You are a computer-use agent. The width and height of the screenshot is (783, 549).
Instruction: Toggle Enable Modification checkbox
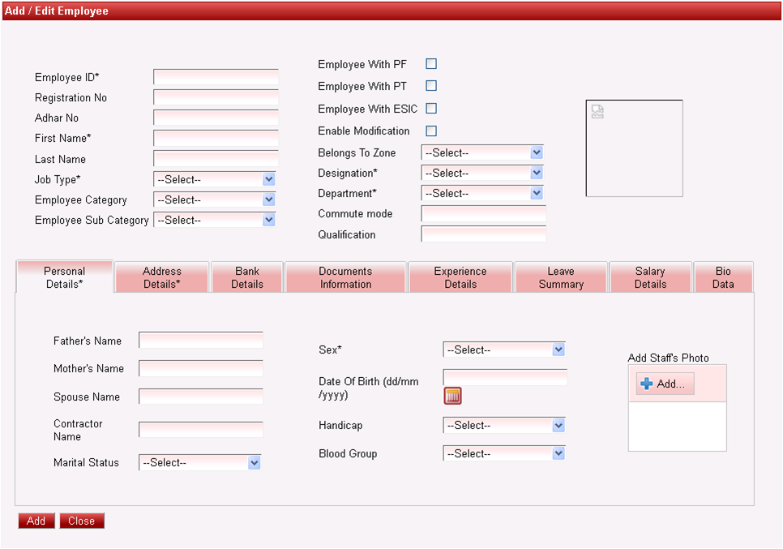click(x=431, y=131)
